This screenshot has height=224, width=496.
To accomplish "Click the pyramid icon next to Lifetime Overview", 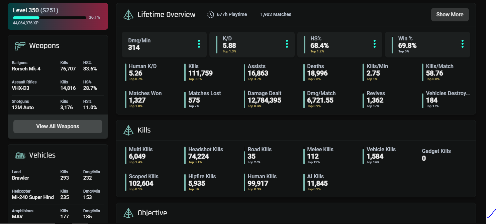I will tap(128, 15).
